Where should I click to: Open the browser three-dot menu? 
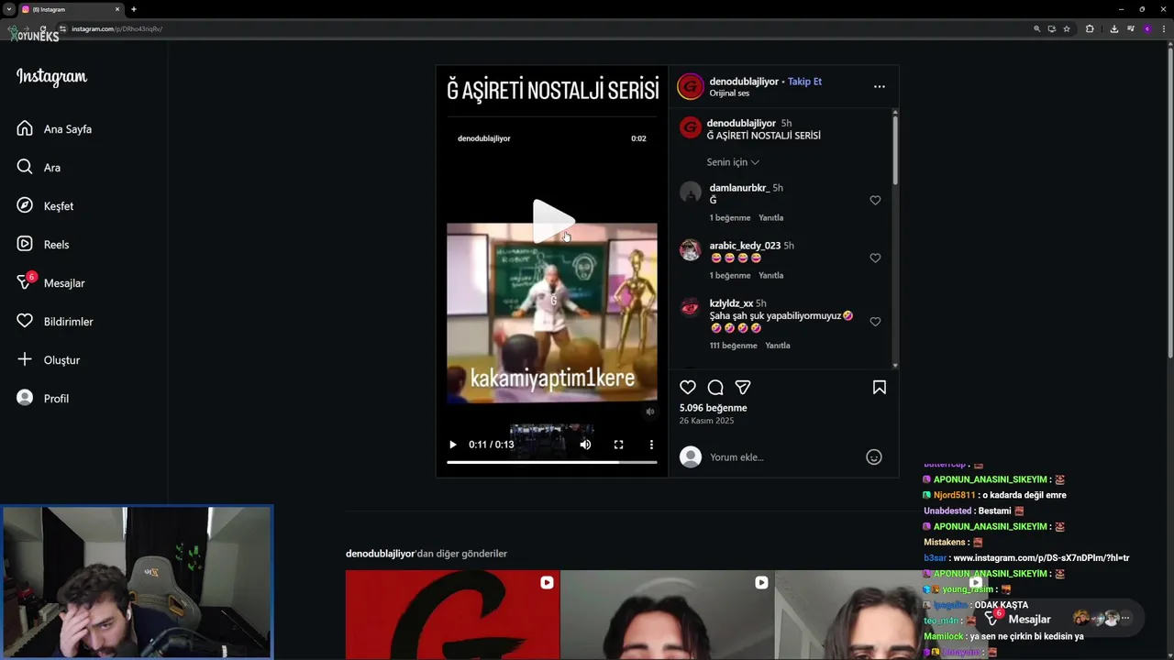(x=1163, y=29)
